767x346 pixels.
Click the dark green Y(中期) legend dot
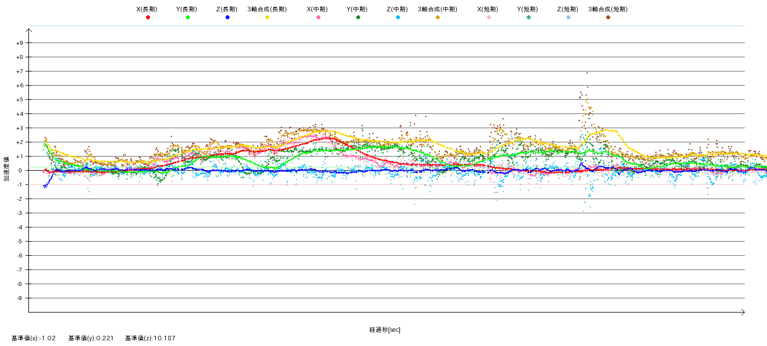(358, 18)
